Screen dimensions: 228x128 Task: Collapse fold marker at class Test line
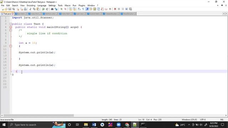[x=11, y=24]
